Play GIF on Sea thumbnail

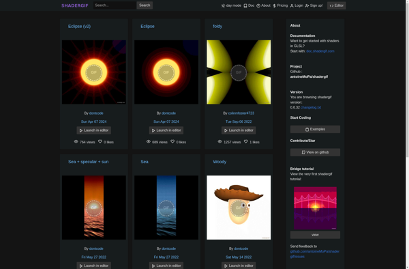tap(166, 208)
